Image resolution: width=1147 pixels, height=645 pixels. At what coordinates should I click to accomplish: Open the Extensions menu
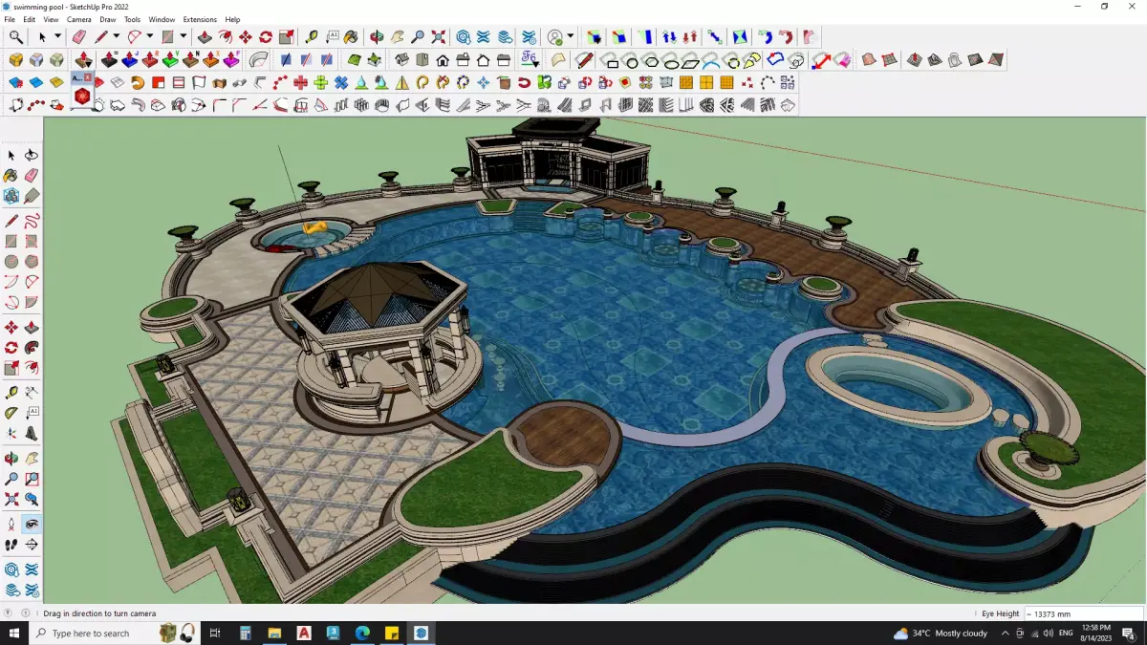(200, 19)
